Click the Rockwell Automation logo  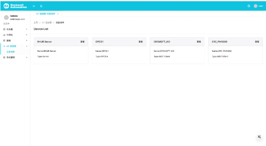coord(15,6)
